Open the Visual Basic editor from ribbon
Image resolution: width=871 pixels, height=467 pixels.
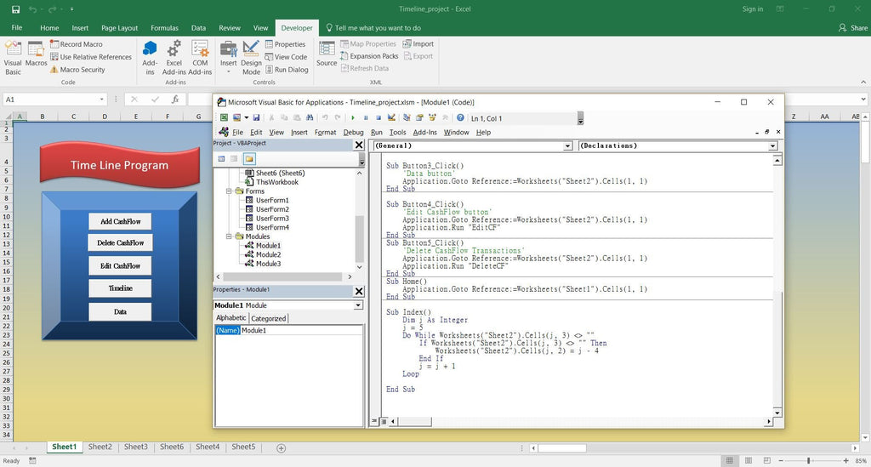13,58
